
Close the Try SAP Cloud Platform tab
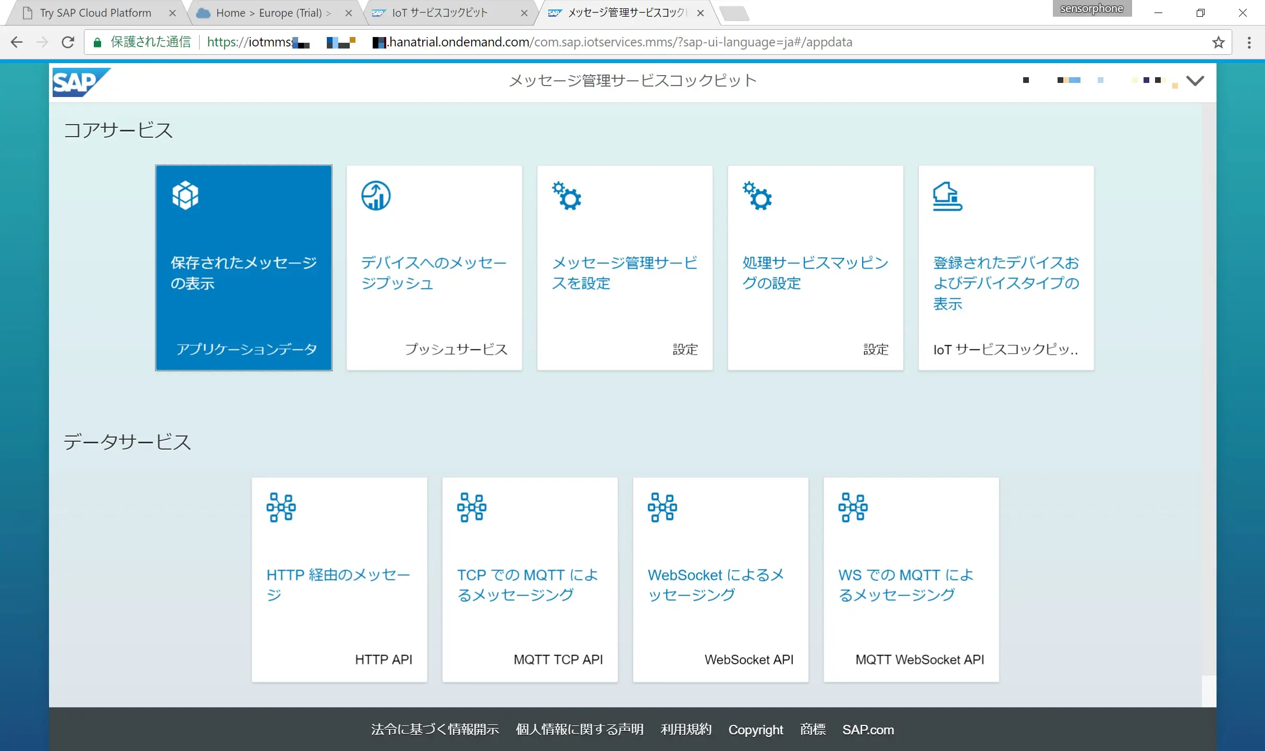tap(173, 14)
